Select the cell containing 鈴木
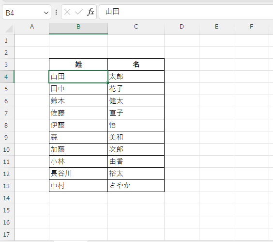The image size is (273, 242). [x=78, y=101]
